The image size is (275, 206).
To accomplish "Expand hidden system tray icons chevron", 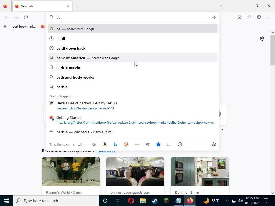I will 227,201.
